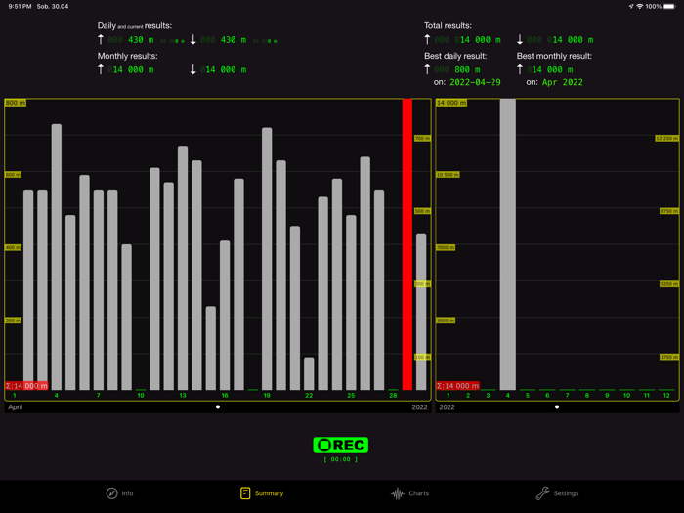Click the recording timer 00:00
The width and height of the screenshot is (684, 513).
coord(341,459)
